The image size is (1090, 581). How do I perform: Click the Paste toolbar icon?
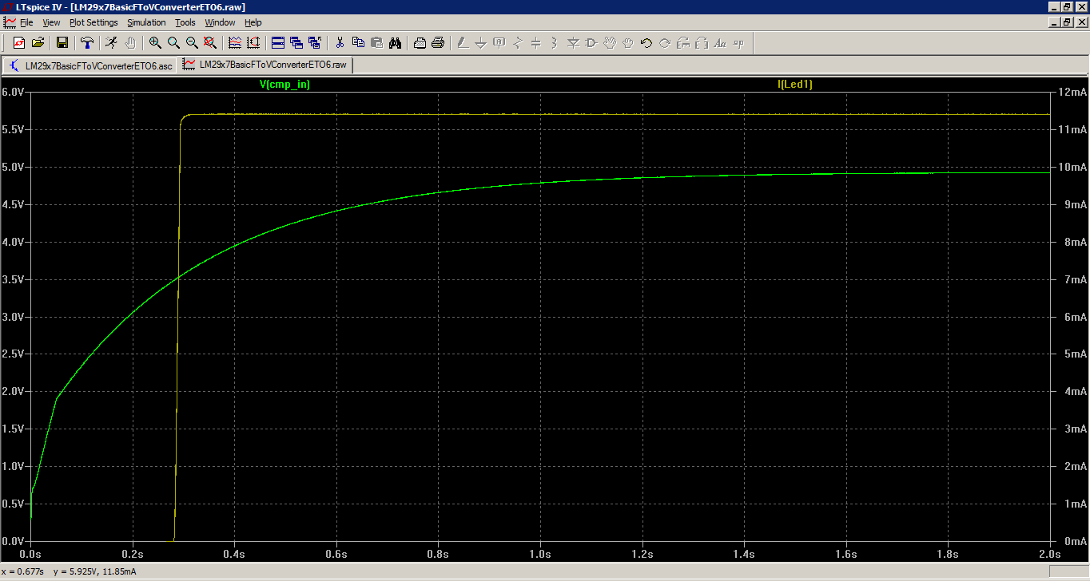(x=376, y=42)
